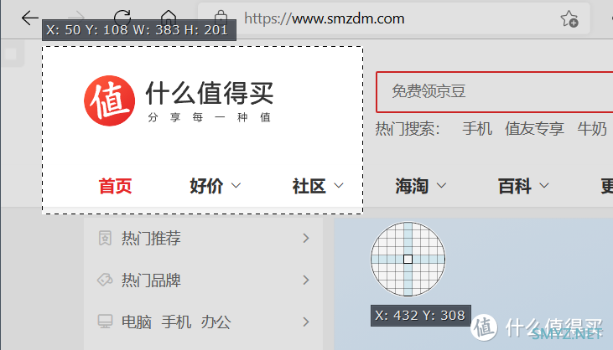Expand the 海淘 dropdown chevron
Screen dimensions: 613x350
(441, 185)
